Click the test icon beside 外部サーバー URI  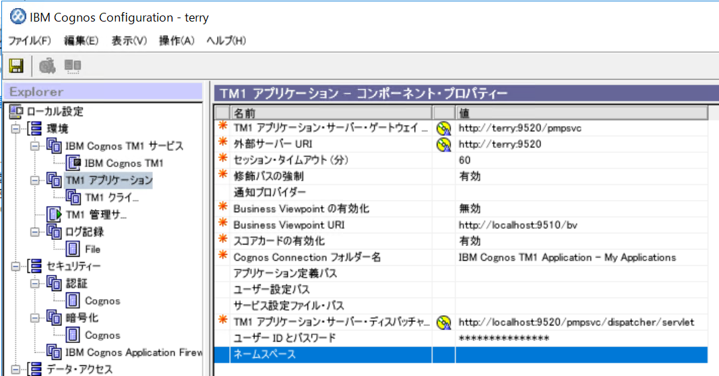coord(443,144)
